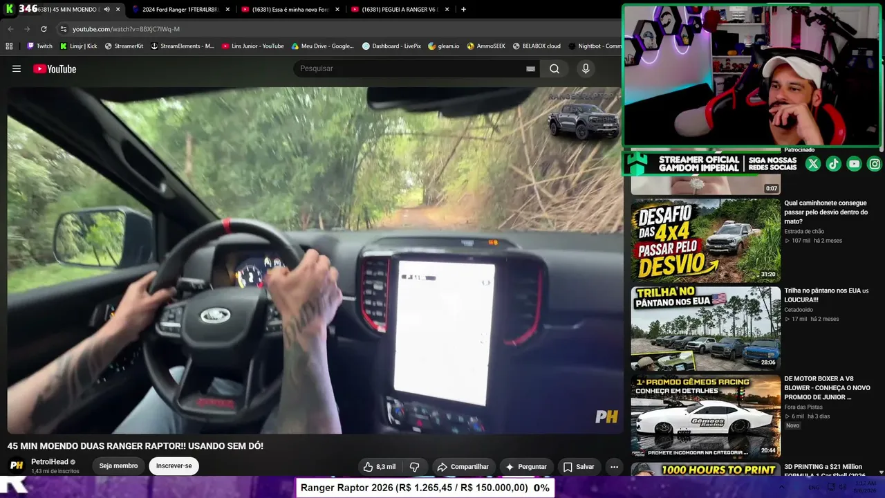Screen dimensions: 885x498
Task: Open the more actions three-dot menu
Action: click(x=614, y=467)
